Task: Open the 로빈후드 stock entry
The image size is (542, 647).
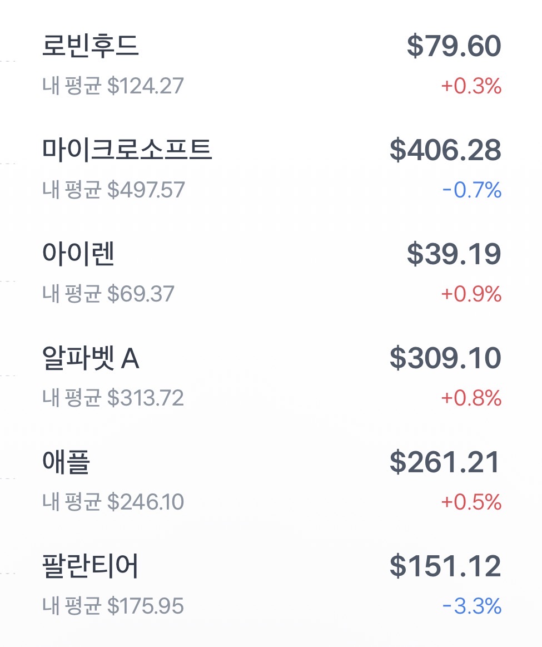Action: pos(91,46)
